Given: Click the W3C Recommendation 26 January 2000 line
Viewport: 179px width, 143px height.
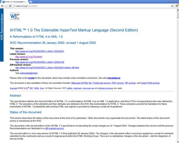Looking at the screenshot, I should pos(53,43).
